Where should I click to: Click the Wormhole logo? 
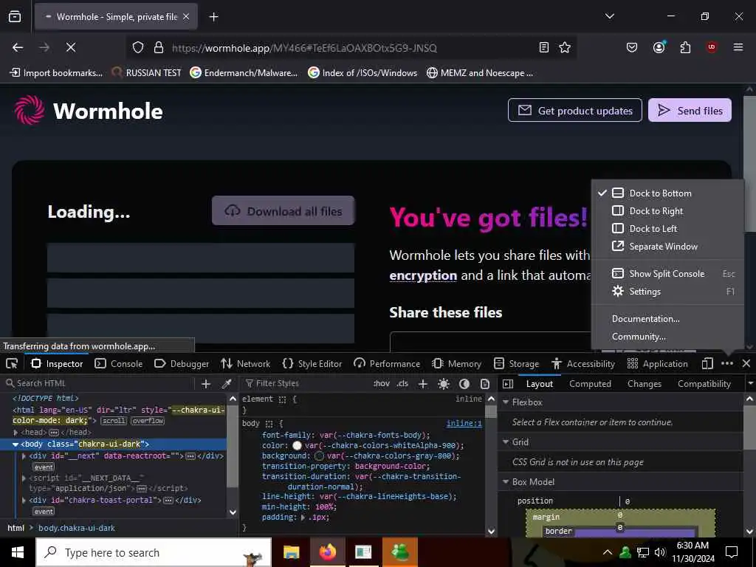tap(89, 111)
